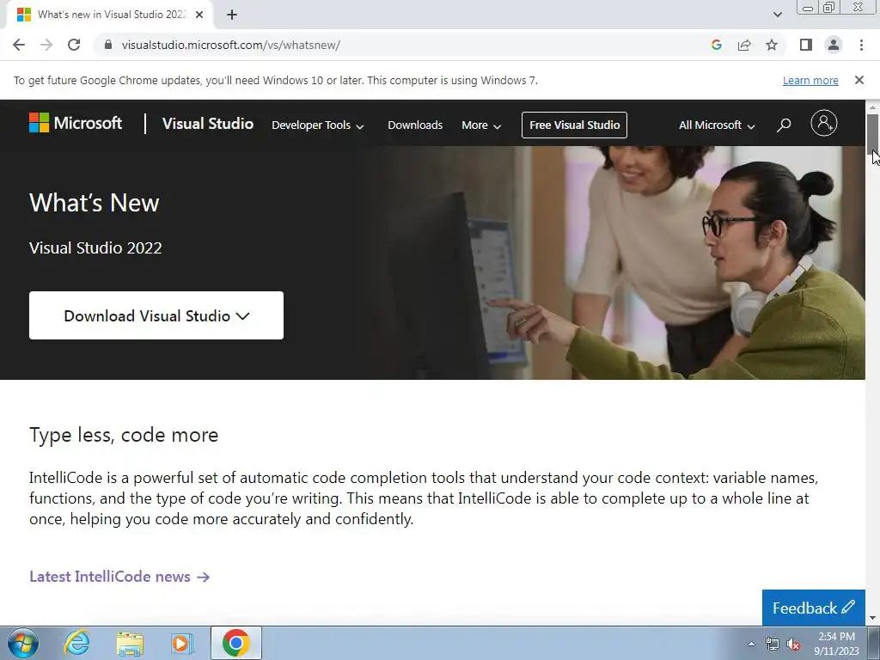Open File Explorer from the taskbar
The width and height of the screenshot is (880, 660).
click(x=130, y=643)
